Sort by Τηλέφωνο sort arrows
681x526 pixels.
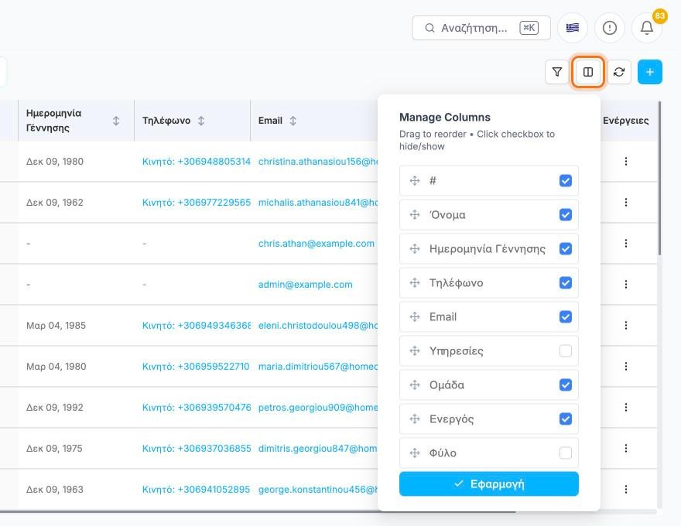click(201, 121)
